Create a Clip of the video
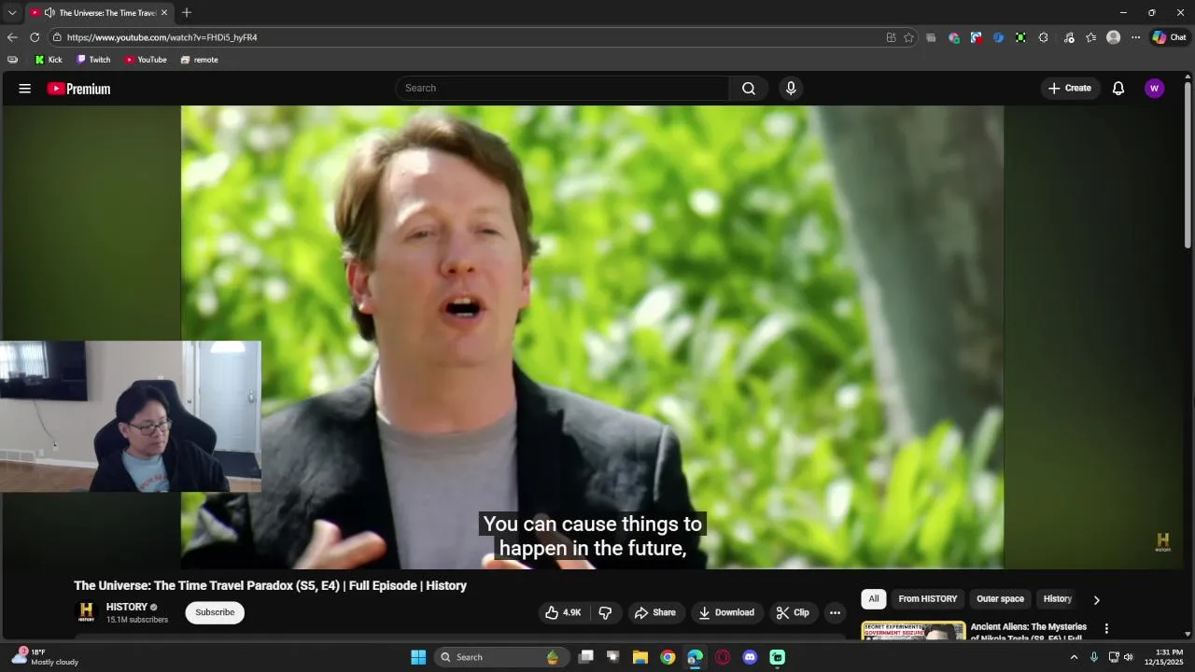The height and width of the screenshot is (672, 1195). (x=793, y=612)
